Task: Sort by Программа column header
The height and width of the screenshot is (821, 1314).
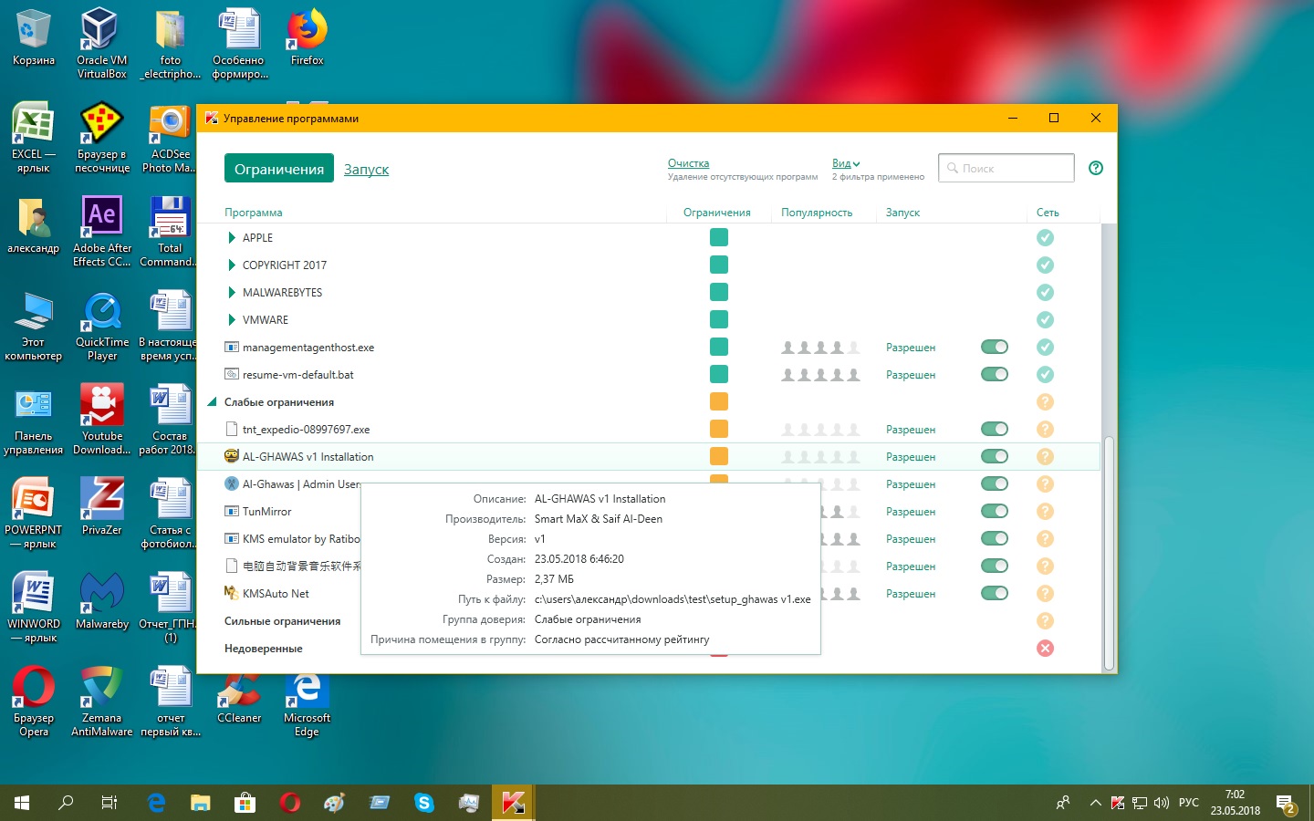Action: click(x=254, y=213)
